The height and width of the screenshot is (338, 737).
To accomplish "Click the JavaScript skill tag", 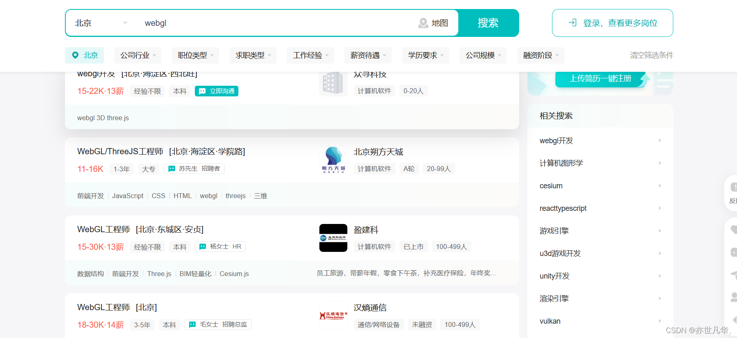I will (x=128, y=196).
